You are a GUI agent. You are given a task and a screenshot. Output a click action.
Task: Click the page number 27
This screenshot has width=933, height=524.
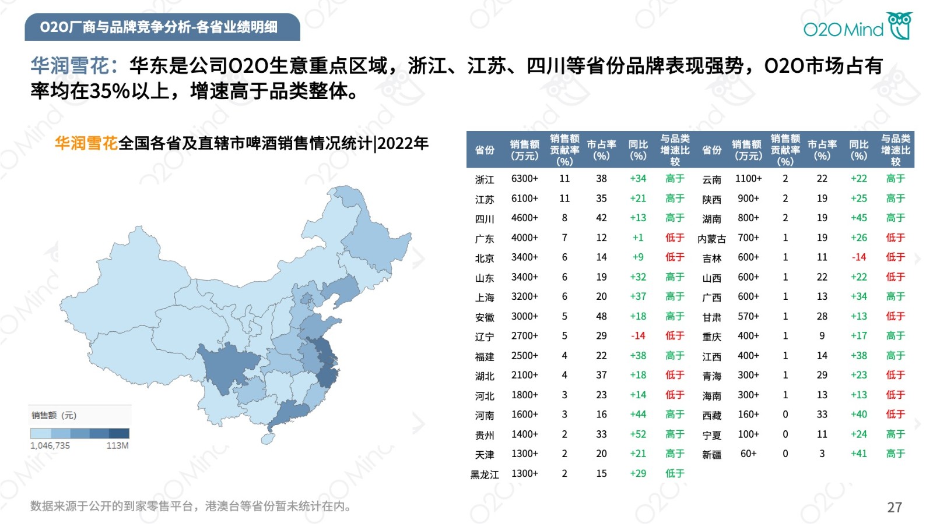pyautogui.click(x=895, y=507)
